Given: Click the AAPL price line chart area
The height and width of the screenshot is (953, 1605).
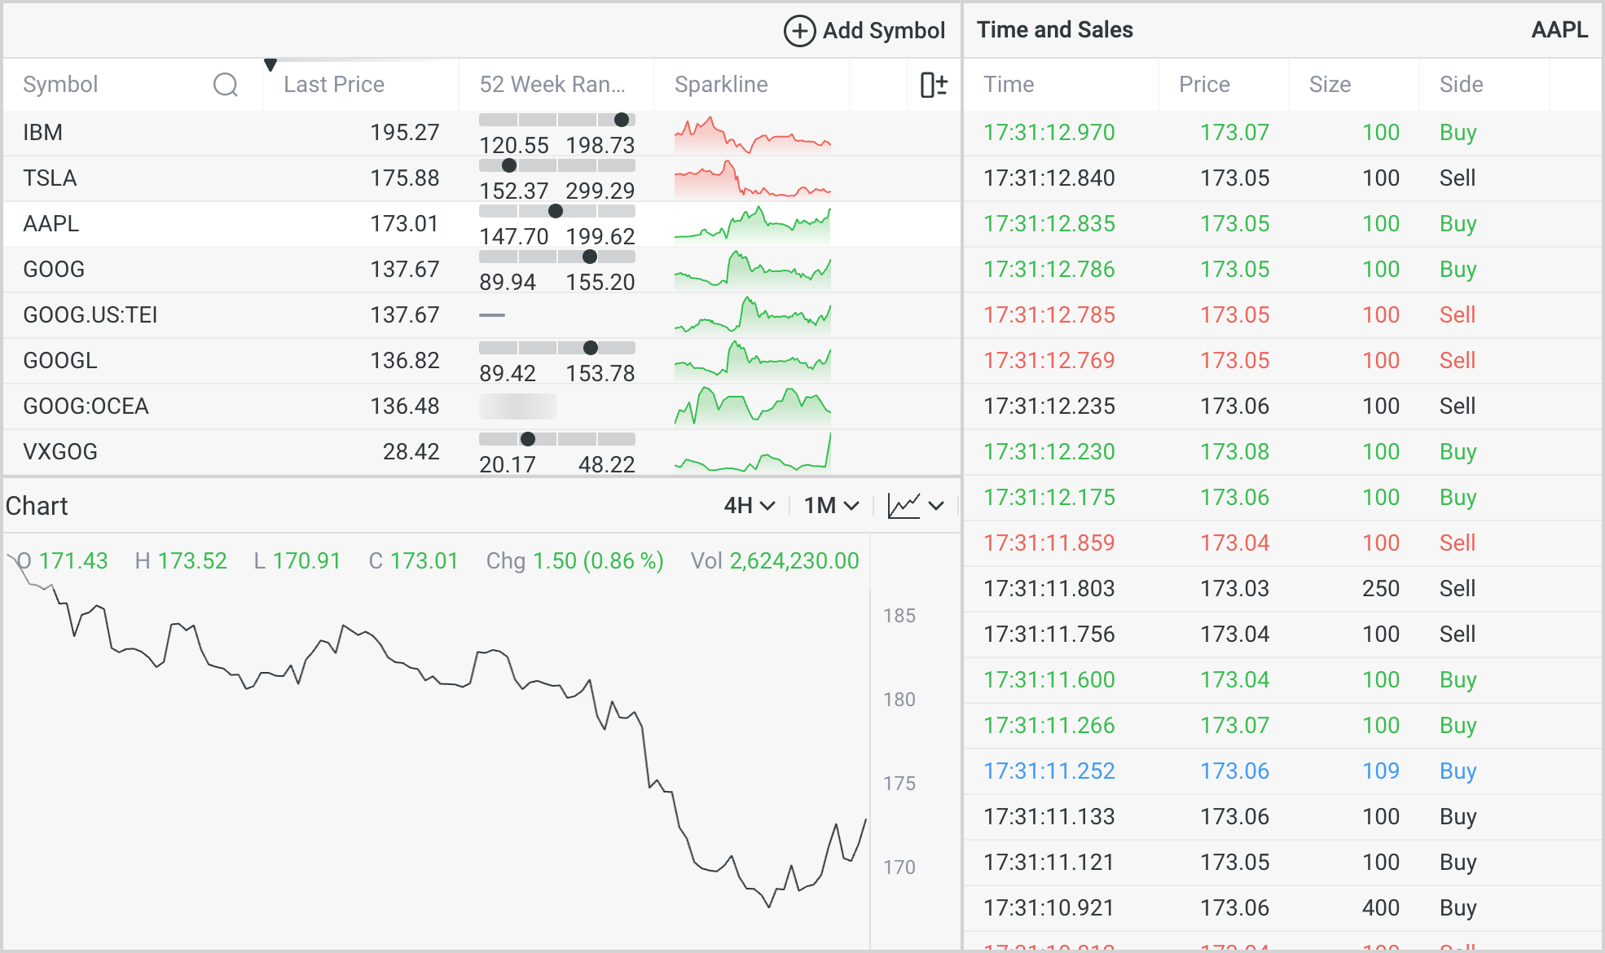Looking at the screenshot, I should (437, 741).
